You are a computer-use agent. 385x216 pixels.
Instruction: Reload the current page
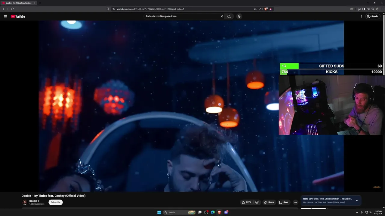[x=12, y=9]
